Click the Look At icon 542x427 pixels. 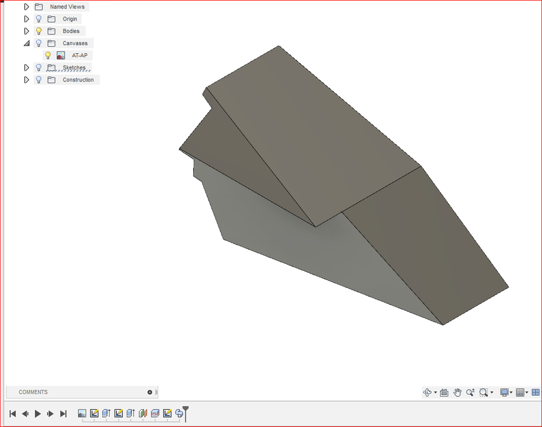click(x=444, y=392)
